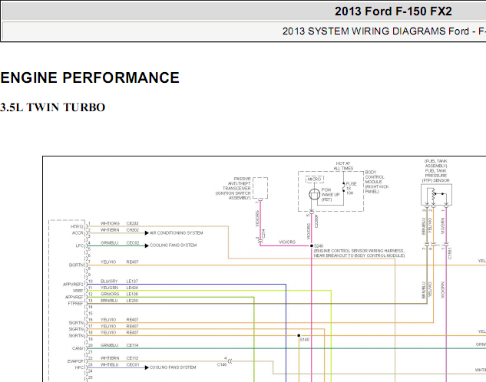Viewport: 486px width, 382px height.
Task: Click the 'EVAPCP' pin name
Action: (76, 361)
